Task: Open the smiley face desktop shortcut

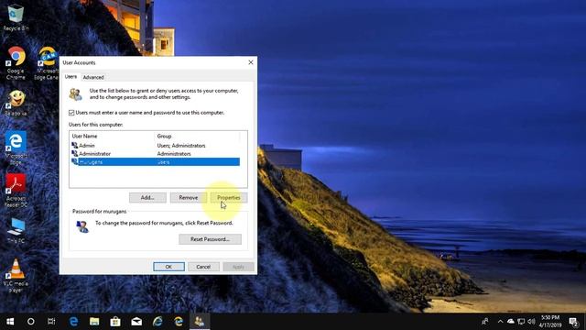Action: (16, 103)
